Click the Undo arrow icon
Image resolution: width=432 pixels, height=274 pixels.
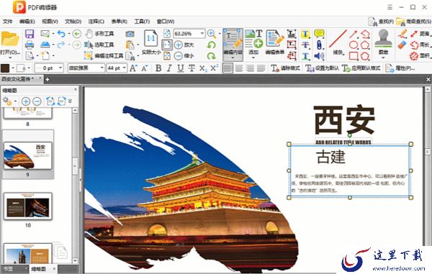(61, 34)
